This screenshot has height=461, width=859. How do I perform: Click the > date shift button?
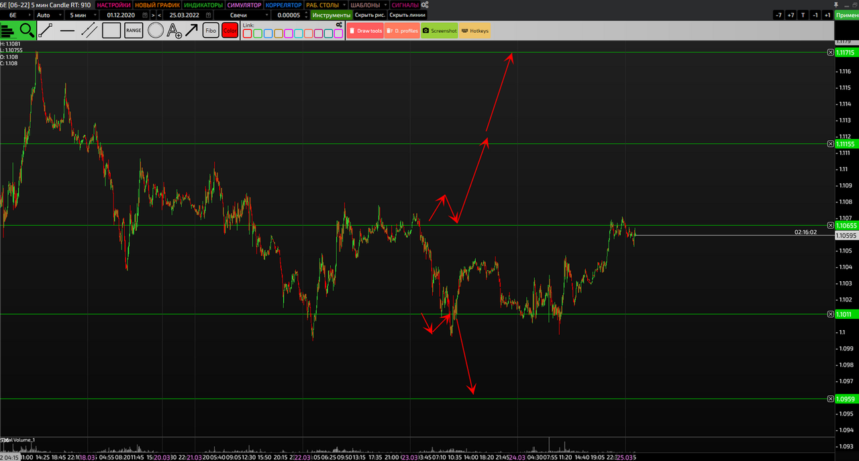click(x=153, y=15)
